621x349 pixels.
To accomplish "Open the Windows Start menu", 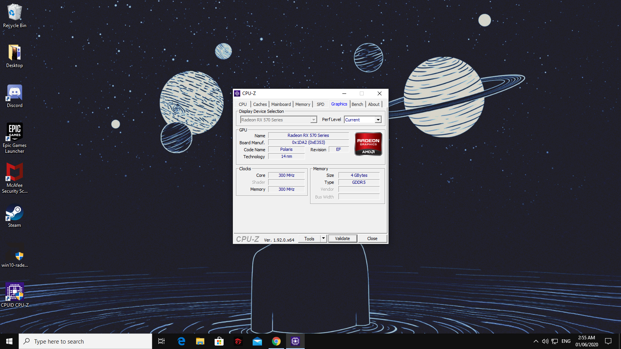I will 9,341.
